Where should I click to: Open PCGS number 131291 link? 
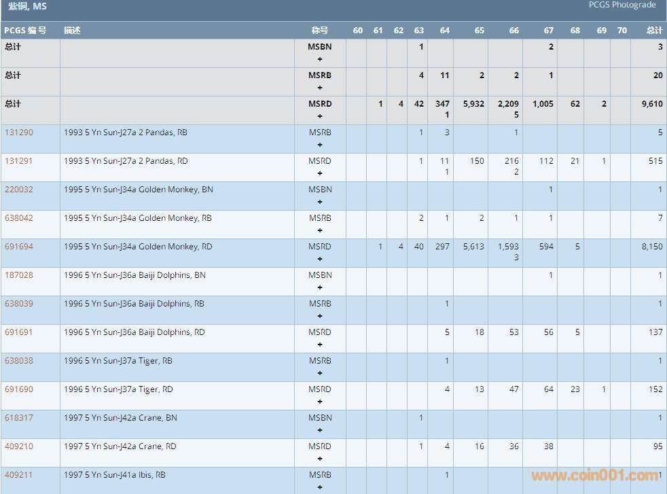coord(19,161)
